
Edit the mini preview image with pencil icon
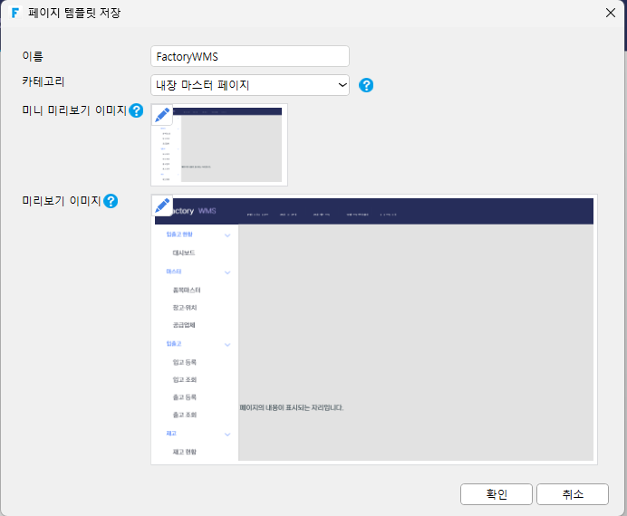162,115
